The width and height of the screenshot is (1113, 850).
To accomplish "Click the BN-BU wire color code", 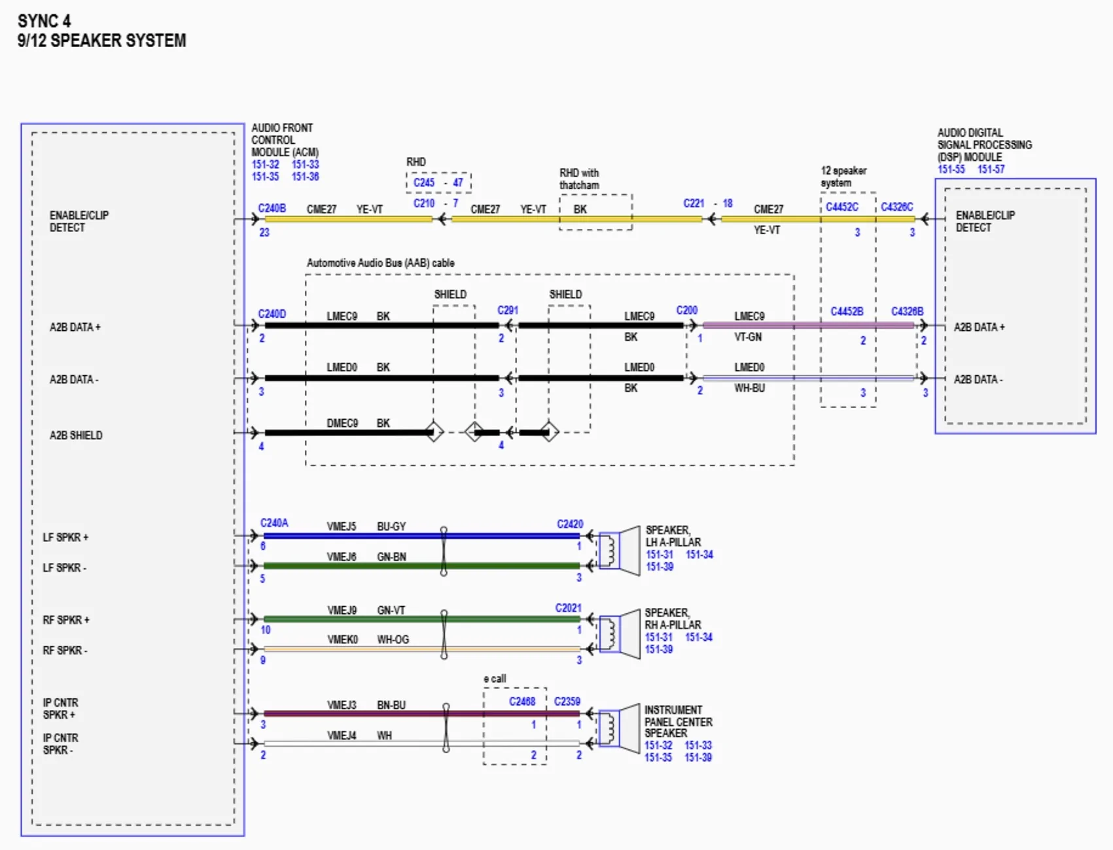I will coord(391,705).
